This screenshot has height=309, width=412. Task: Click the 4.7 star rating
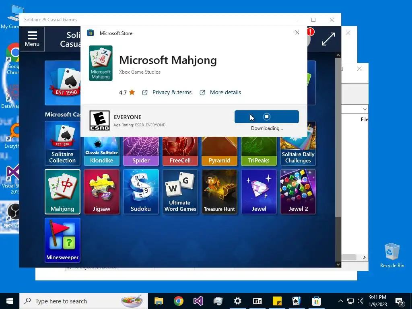tap(127, 92)
